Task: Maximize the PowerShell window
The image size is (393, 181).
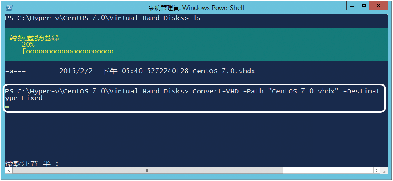Action: 363,6
